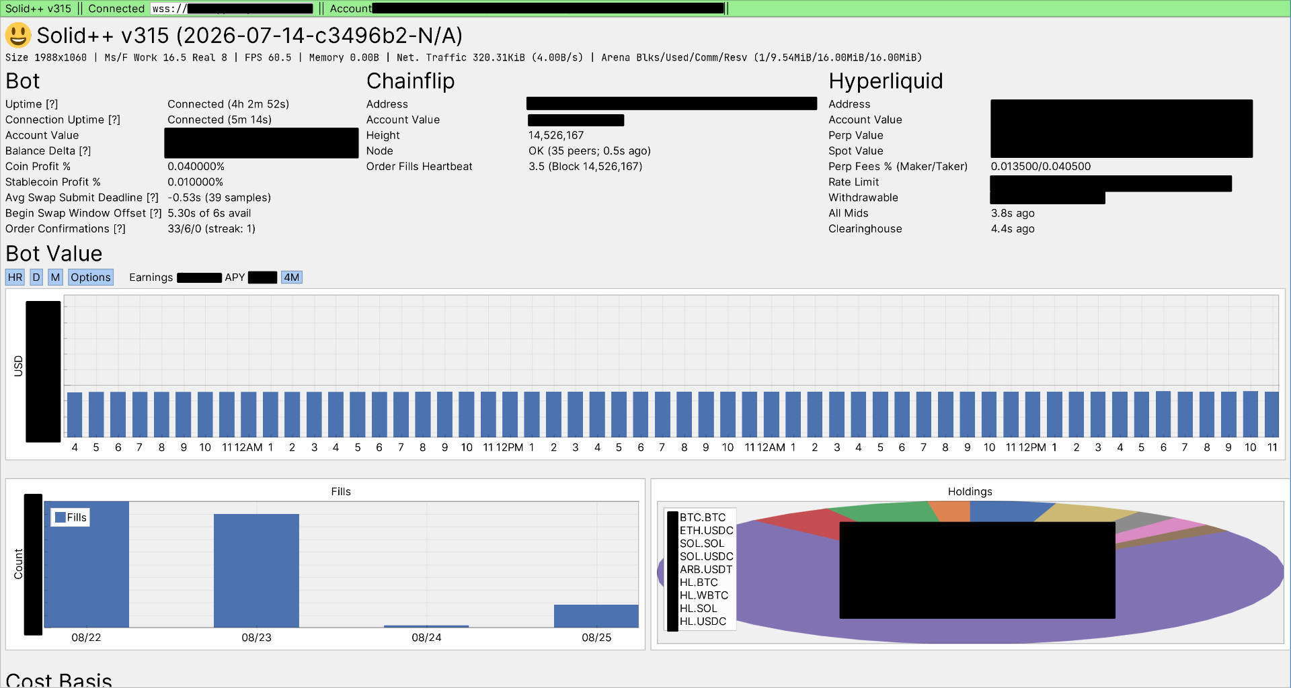Click the All Mids "3.8s ago" value
The image size is (1291, 688).
pyautogui.click(x=1013, y=213)
